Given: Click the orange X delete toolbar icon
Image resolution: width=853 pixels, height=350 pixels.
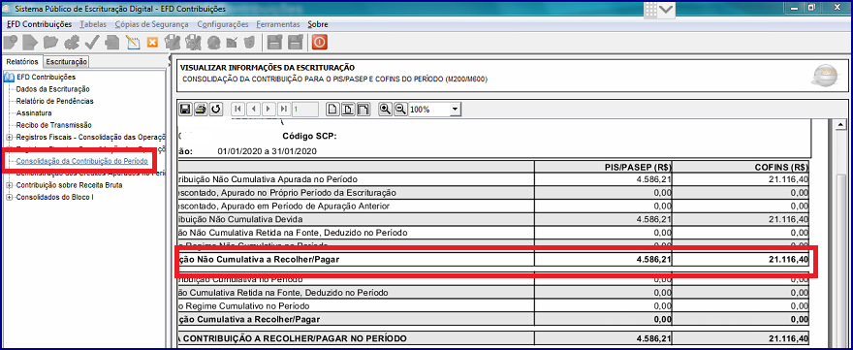Looking at the screenshot, I should (152, 42).
